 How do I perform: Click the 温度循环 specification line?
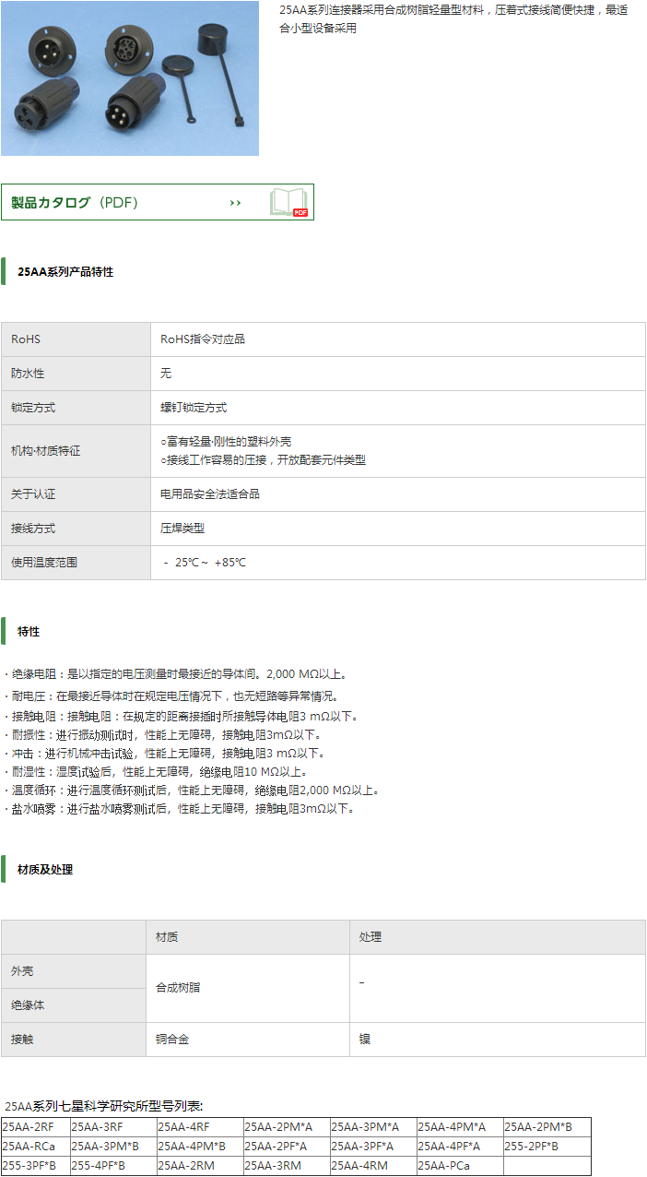coord(192,791)
